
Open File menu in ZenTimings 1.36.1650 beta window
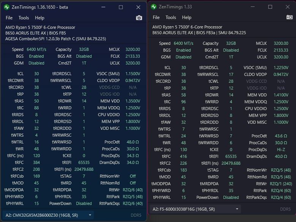(9, 18)
